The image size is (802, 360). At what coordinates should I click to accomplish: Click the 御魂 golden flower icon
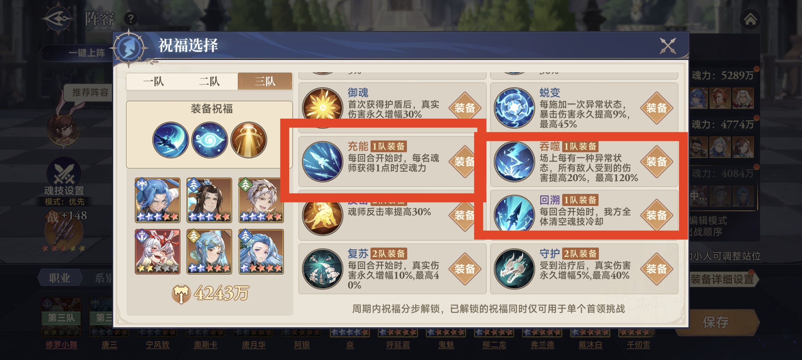pyautogui.click(x=323, y=107)
